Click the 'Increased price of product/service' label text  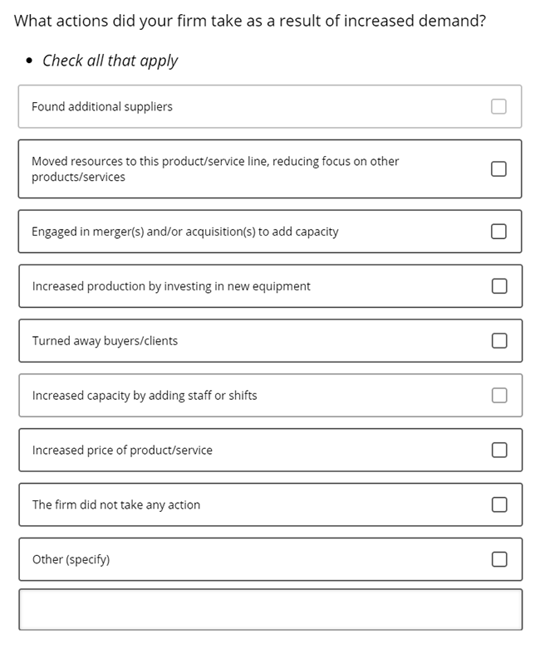pyautogui.click(x=122, y=450)
